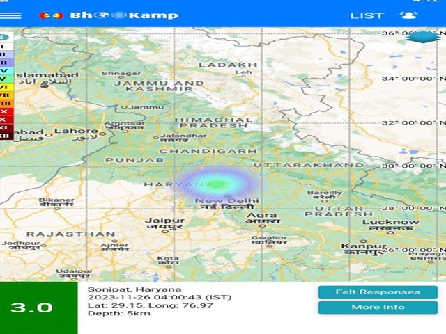Image resolution: width=446 pixels, height=334 pixels.
Task: Select intensity VI yellow legend swatch
Action: tap(6, 87)
